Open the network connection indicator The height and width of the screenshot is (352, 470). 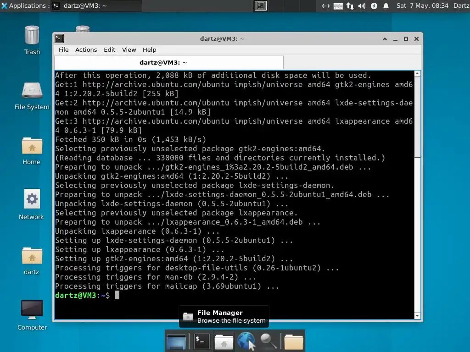pos(326,5)
